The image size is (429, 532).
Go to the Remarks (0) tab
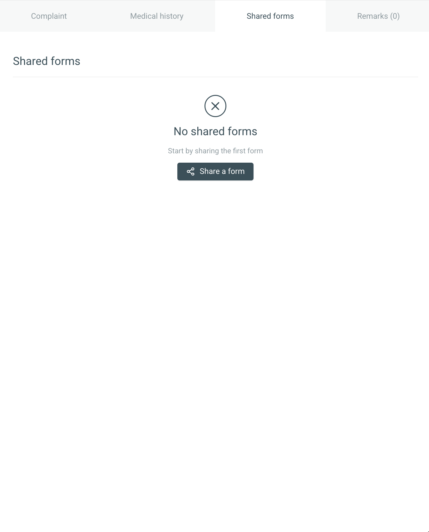coord(378,16)
